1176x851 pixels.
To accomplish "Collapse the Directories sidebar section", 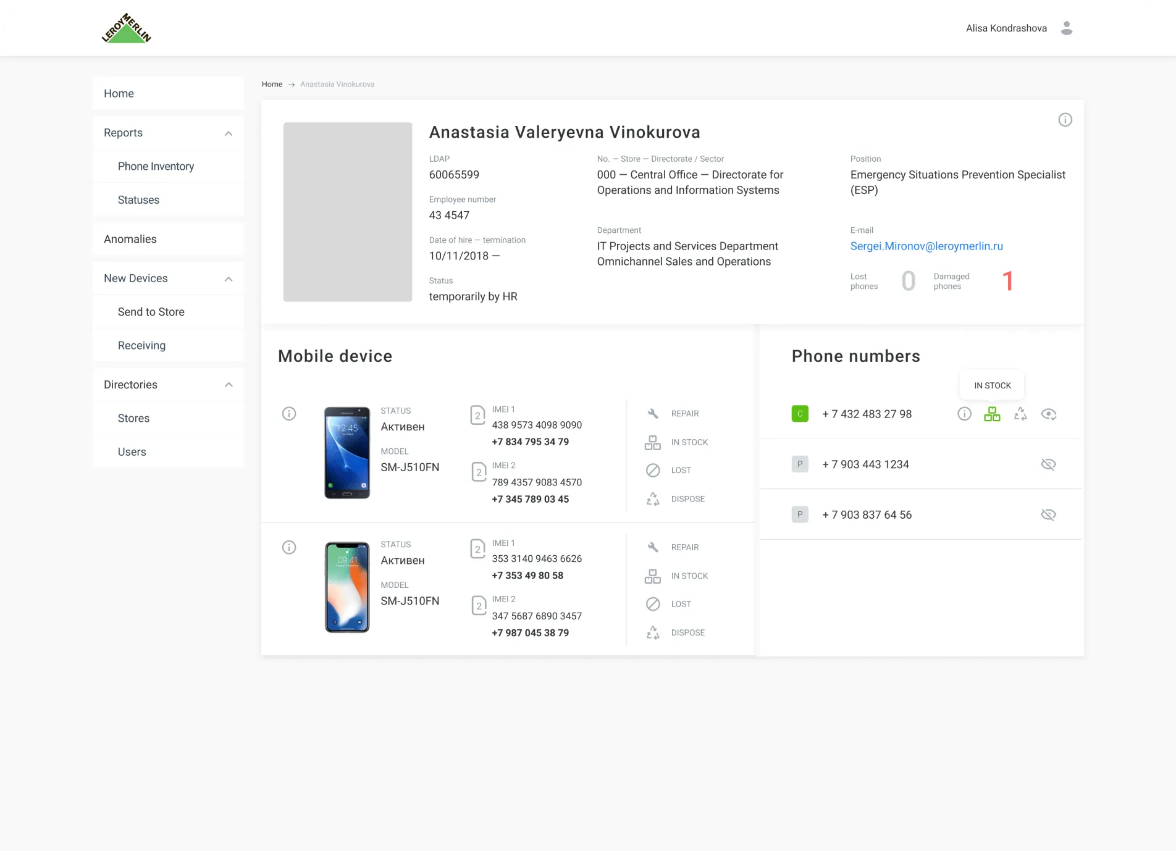I will pos(229,385).
